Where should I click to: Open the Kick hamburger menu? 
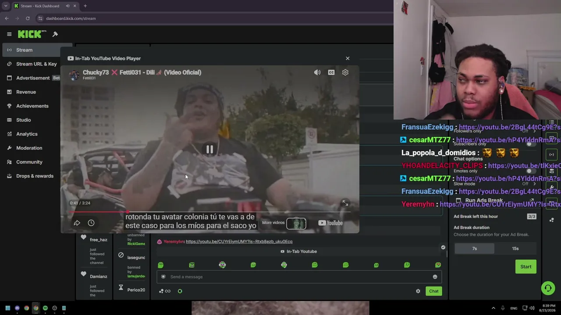coord(9,34)
